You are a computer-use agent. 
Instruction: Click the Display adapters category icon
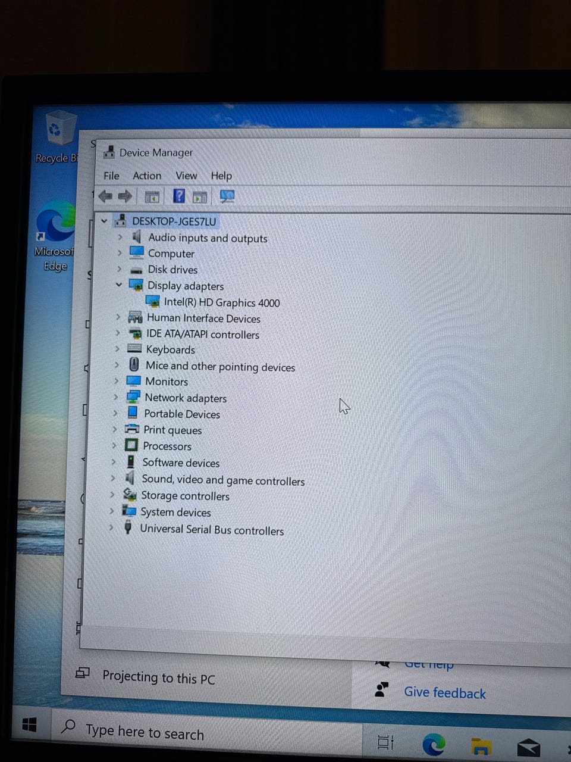point(136,285)
